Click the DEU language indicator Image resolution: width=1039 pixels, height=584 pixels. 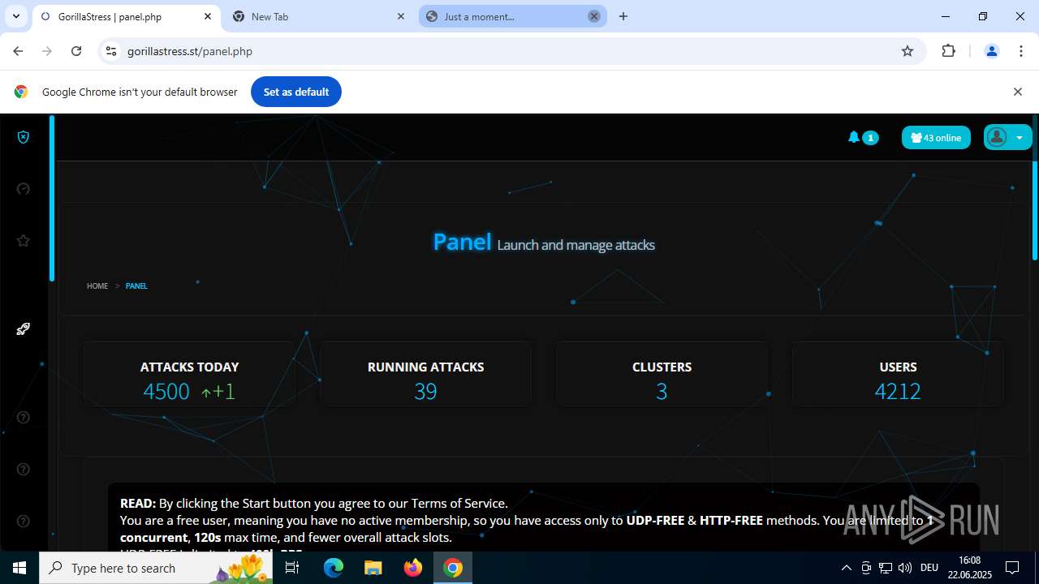(929, 568)
